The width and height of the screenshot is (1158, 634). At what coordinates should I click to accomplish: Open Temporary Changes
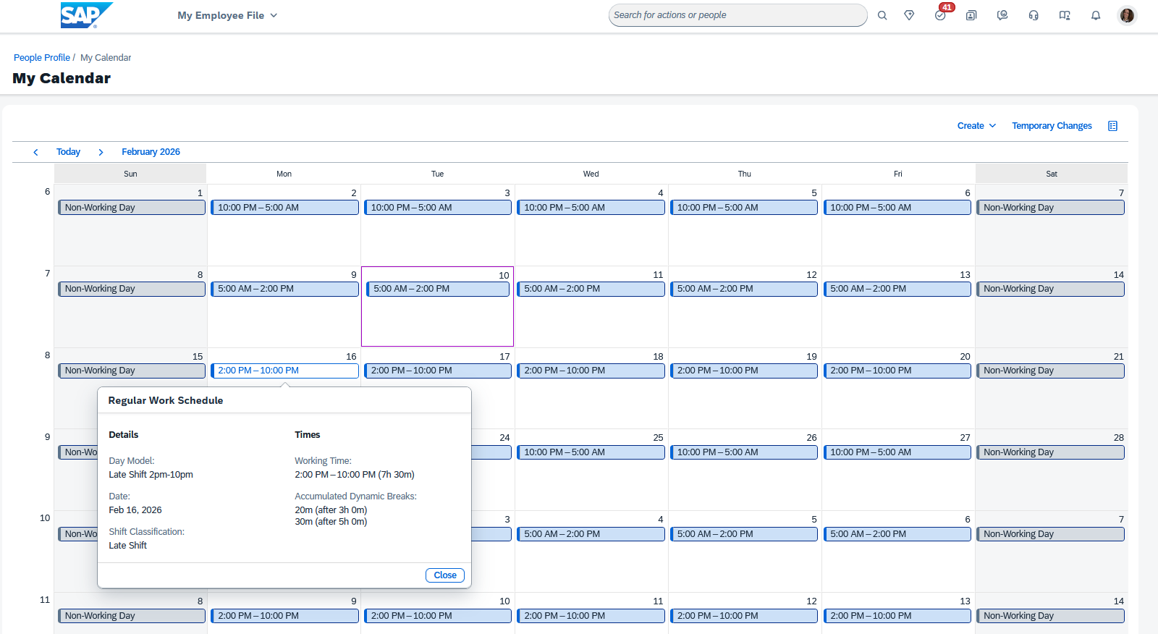tap(1052, 126)
